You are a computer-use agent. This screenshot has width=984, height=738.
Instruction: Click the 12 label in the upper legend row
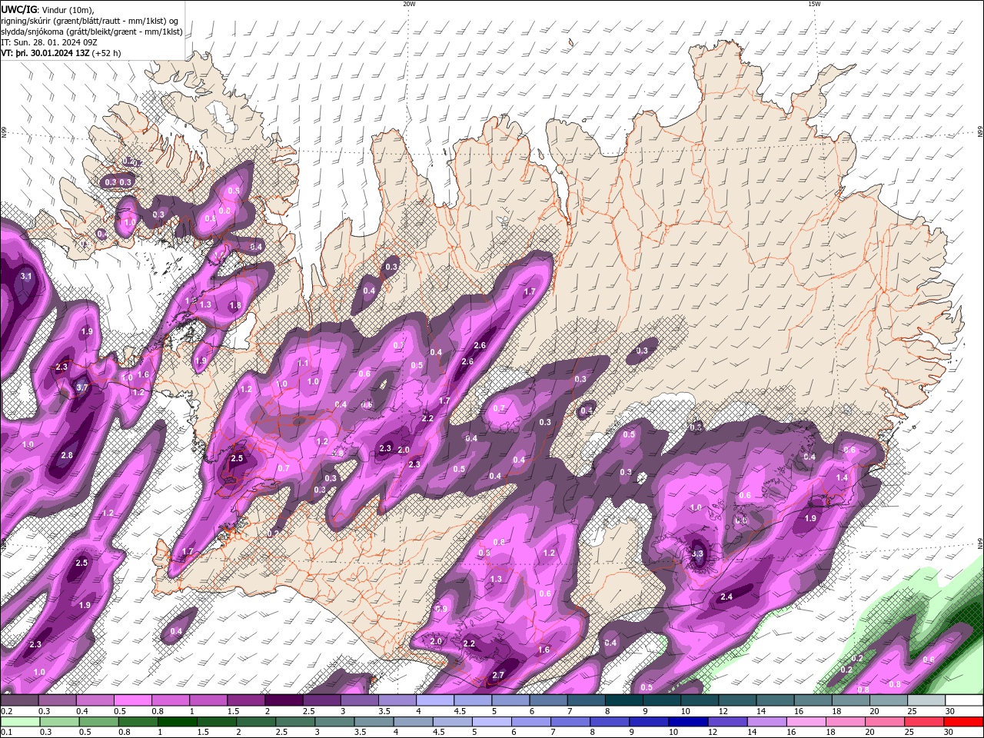(x=723, y=711)
